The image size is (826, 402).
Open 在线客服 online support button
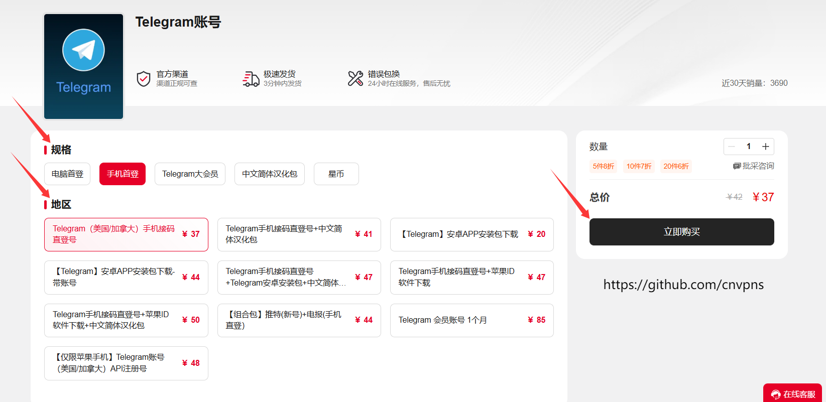[793, 394]
